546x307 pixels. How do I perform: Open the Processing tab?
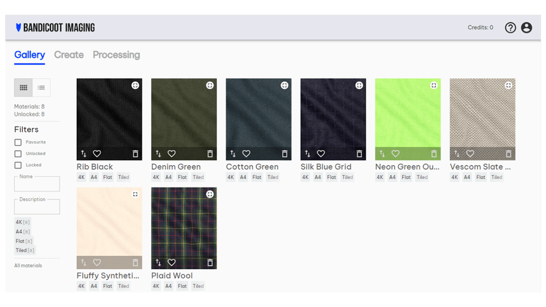[116, 55]
